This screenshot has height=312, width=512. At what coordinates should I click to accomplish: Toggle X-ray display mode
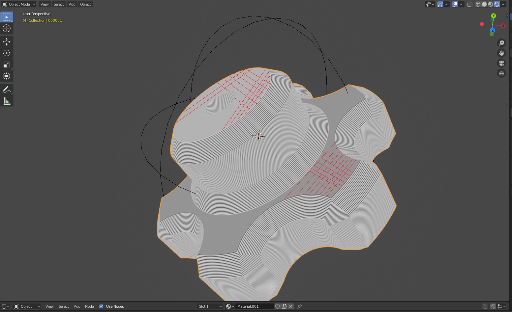click(470, 4)
